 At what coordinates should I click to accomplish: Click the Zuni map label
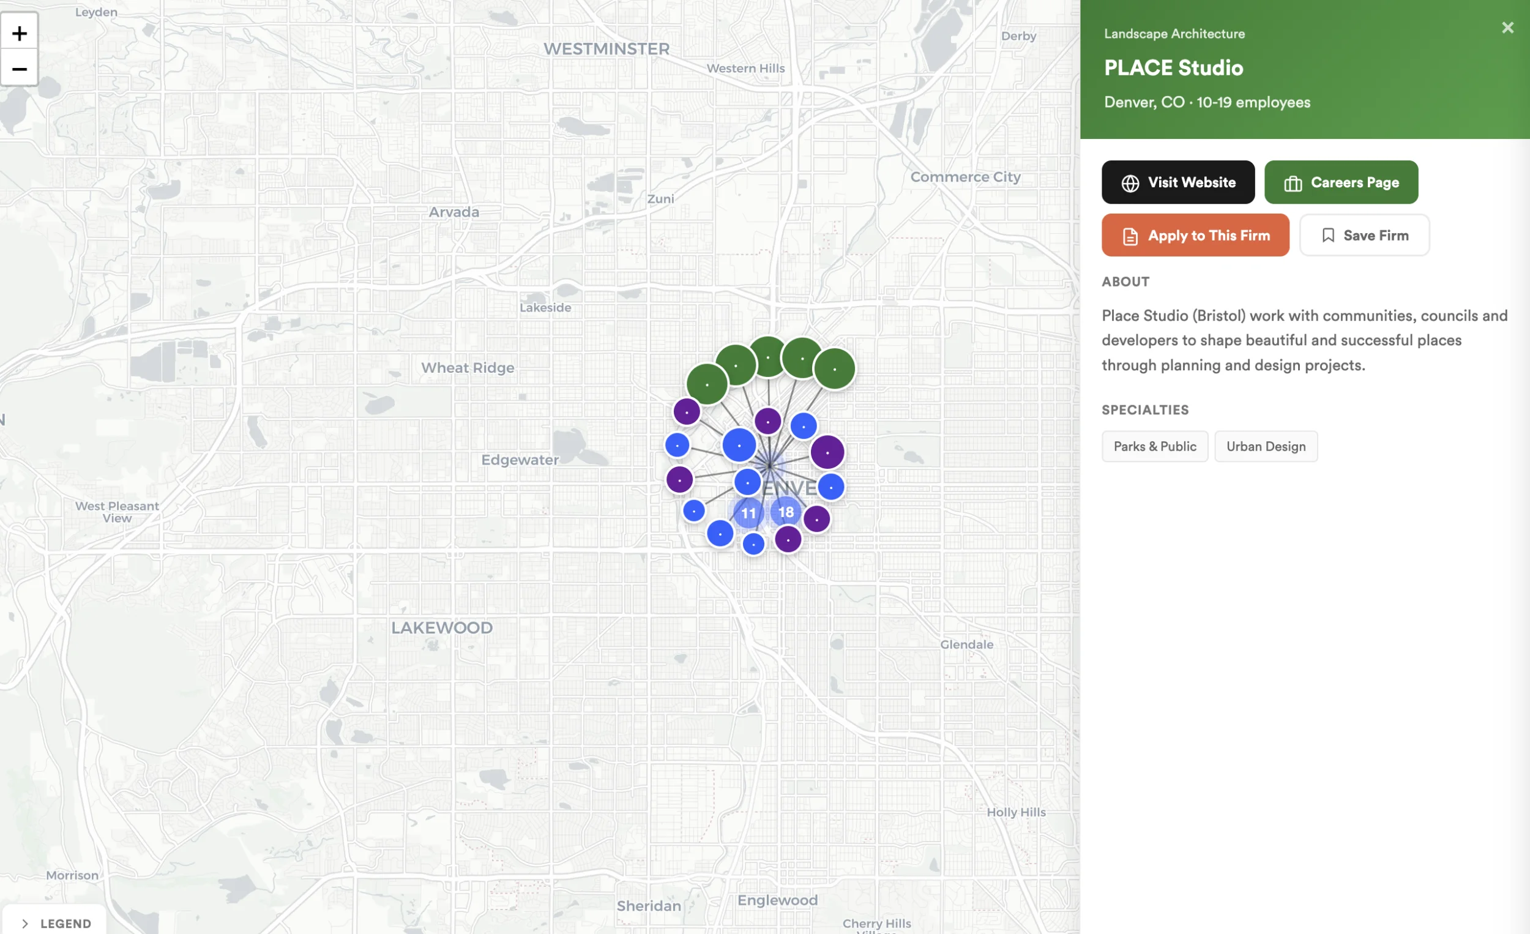(x=660, y=199)
